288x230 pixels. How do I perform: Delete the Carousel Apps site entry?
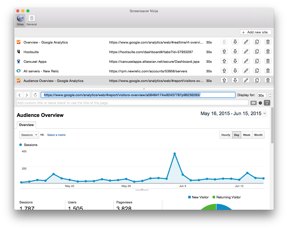(268, 61)
